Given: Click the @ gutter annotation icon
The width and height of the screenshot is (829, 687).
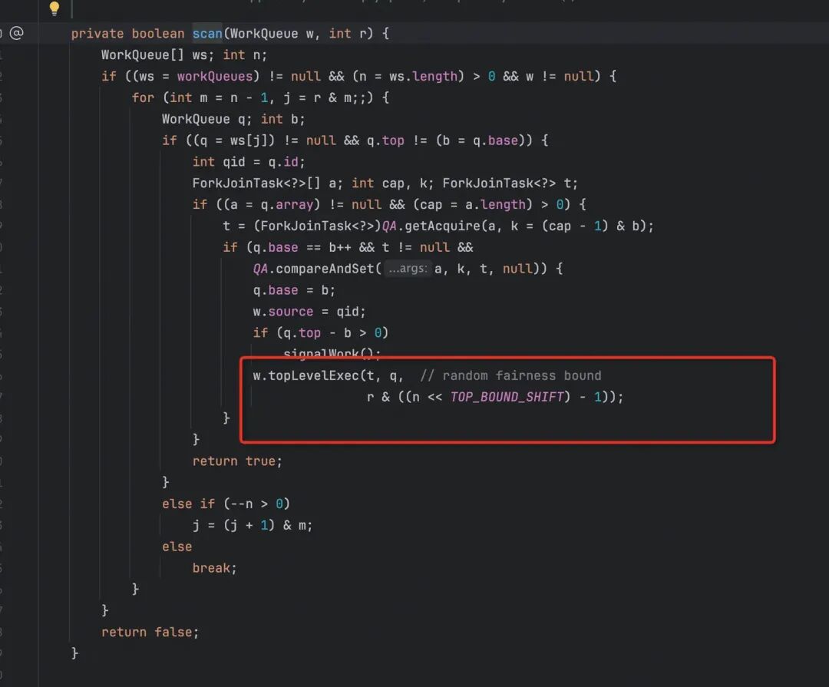Looking at the screenshot, I should (17, 33).
